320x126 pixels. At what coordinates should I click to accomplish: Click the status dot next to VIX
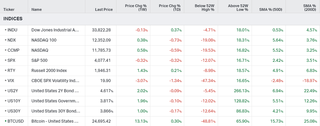[5, 81]
